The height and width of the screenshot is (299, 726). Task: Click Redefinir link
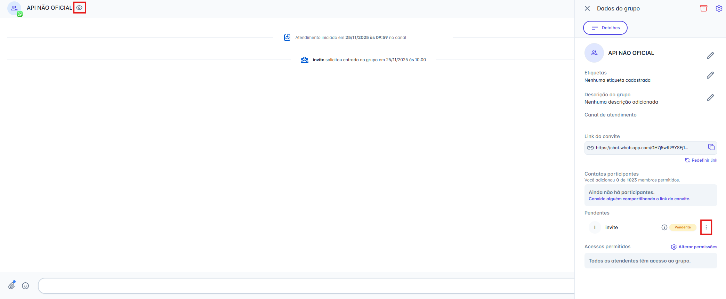[701, 160]
